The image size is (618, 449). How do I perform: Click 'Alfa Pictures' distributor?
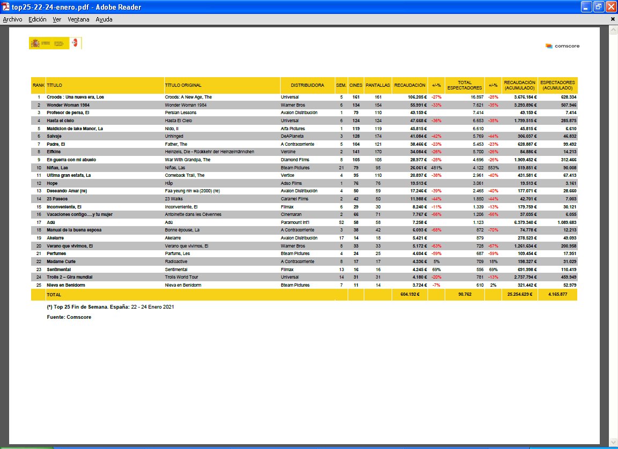point(293,129)
